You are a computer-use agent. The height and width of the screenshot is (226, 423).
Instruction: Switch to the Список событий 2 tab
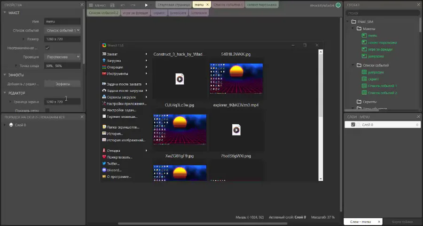pos(103,13)
